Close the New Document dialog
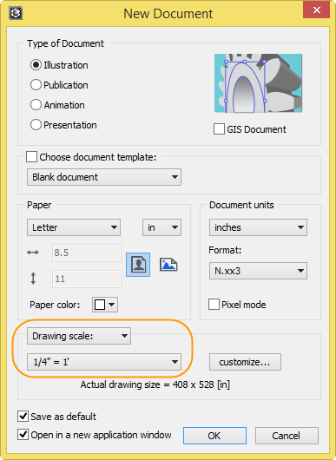This screenshot has height=460, width=336. pyautogui.click(x=316, y=10)
